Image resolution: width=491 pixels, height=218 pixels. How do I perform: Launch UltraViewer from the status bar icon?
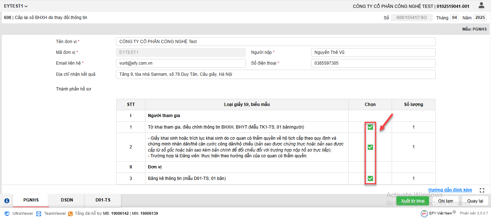[7, 213]
